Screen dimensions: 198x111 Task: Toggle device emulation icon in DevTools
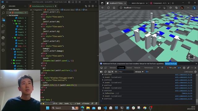point(105,68)
